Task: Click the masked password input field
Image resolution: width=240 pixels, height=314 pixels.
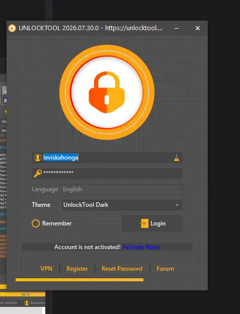Action: pos(107,174)
